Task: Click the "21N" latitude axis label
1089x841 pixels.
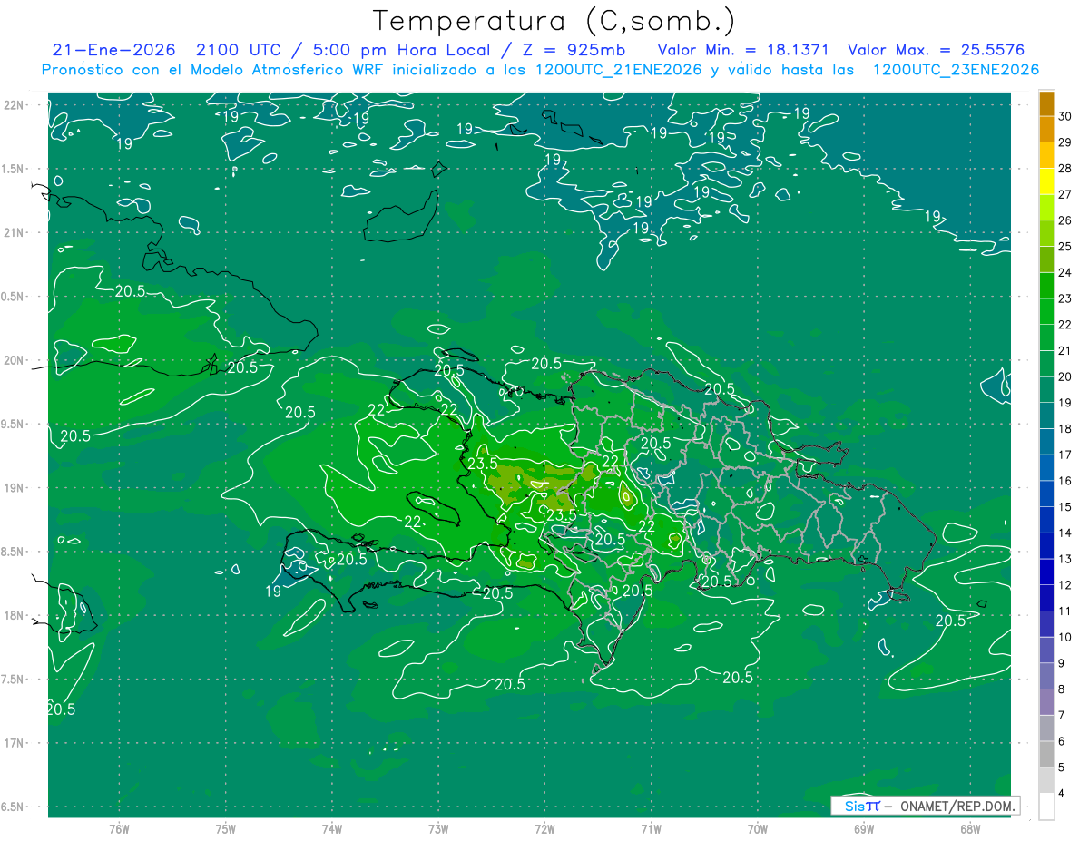Action: click(13, 233)
